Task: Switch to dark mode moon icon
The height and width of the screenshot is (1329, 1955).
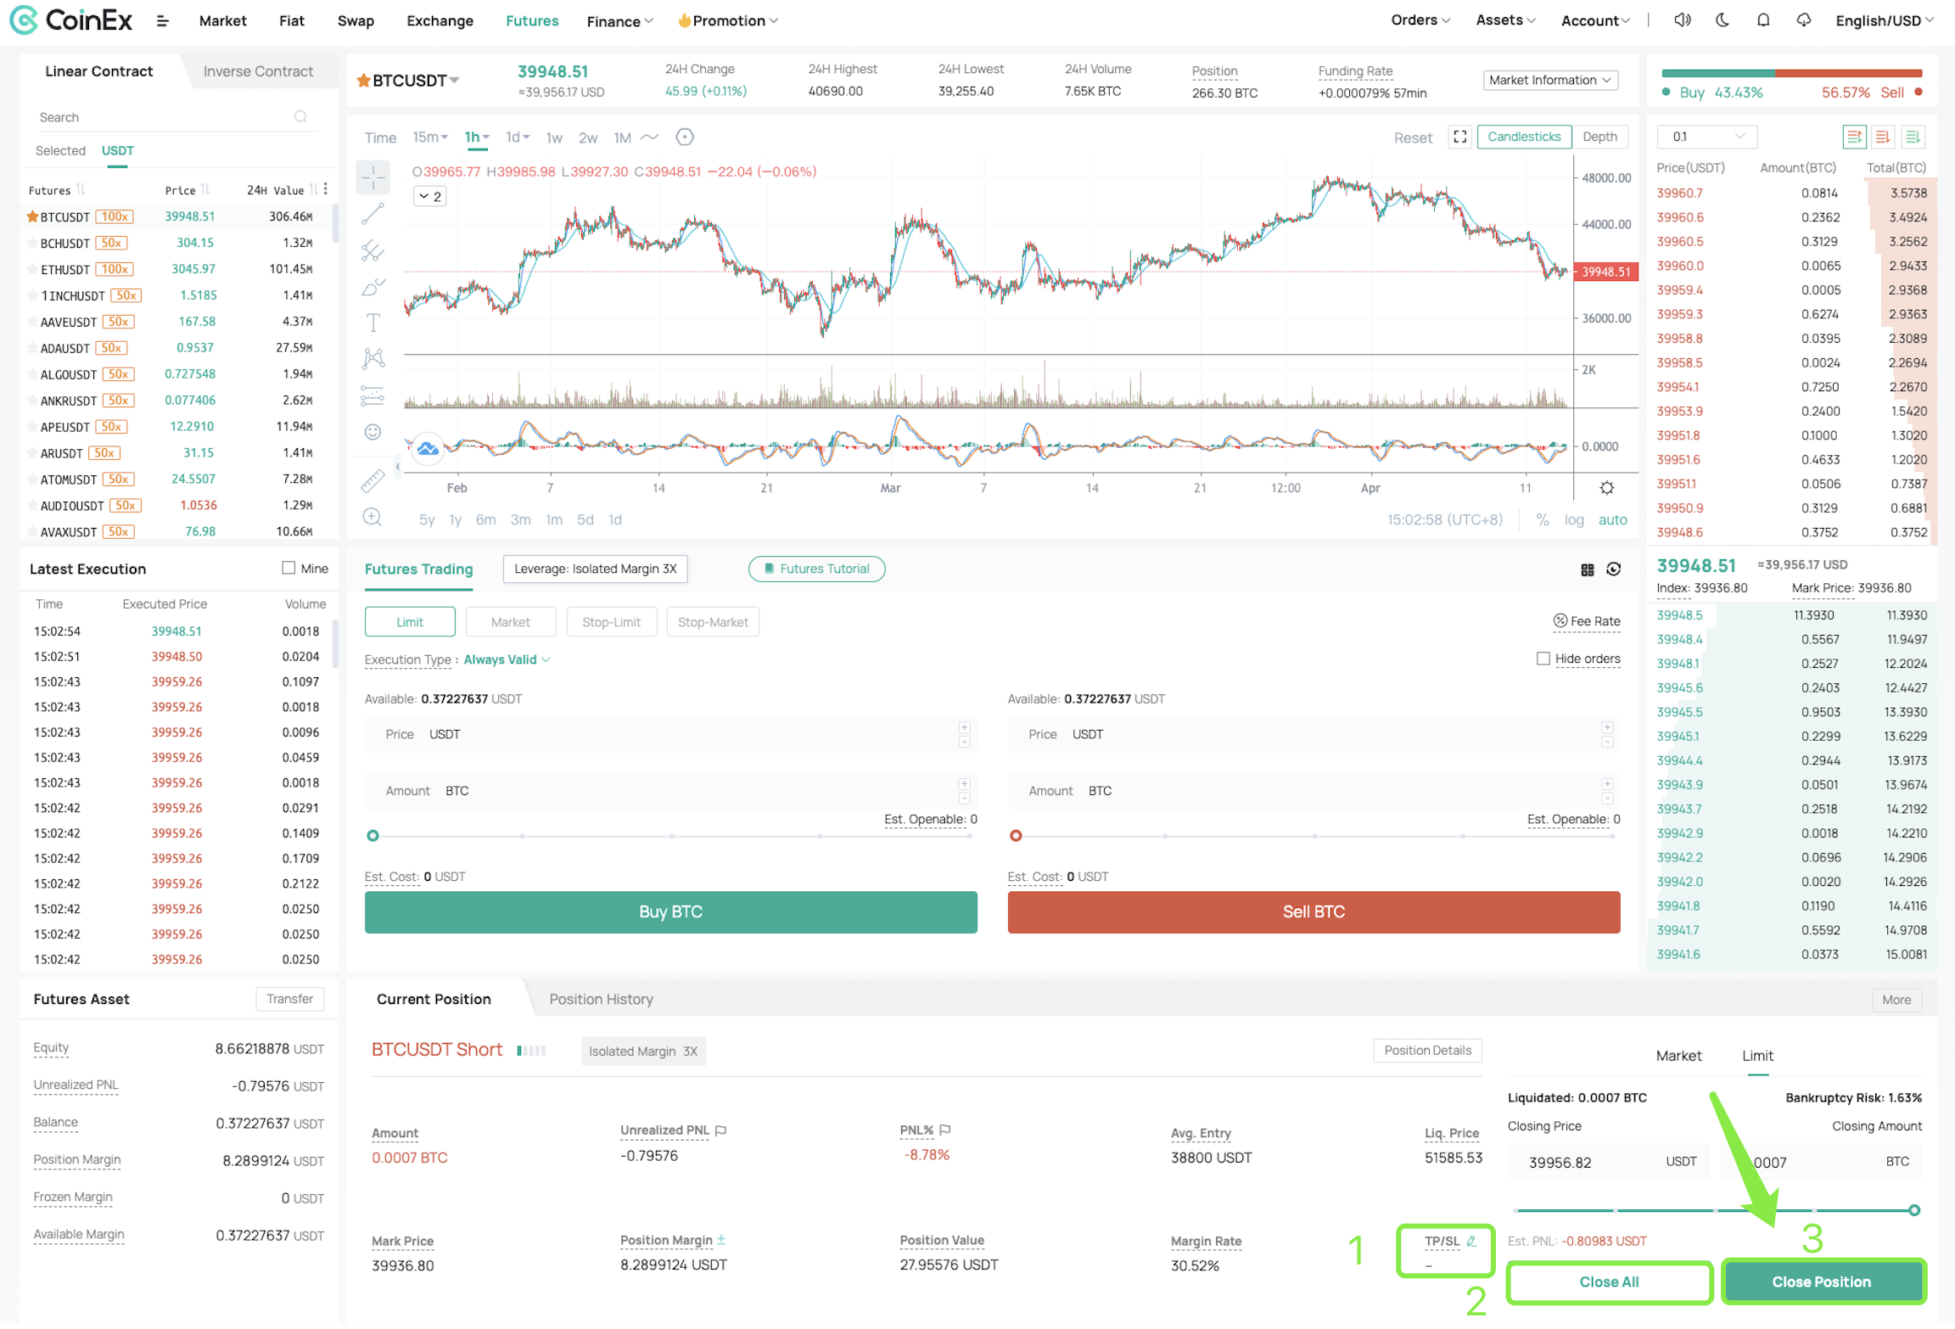Action: pos(1722,20)
